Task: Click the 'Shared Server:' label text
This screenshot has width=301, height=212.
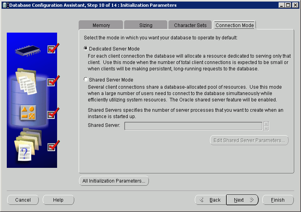Action: [x=104, y=125]
